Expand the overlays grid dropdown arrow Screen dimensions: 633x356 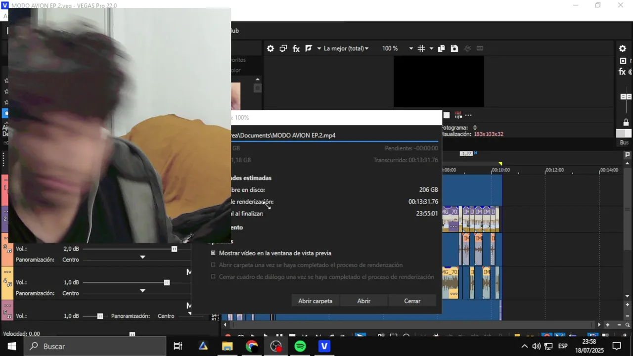coord(431,48)
